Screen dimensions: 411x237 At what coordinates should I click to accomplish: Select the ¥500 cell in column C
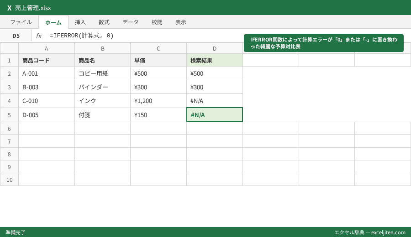pos(158,73)
